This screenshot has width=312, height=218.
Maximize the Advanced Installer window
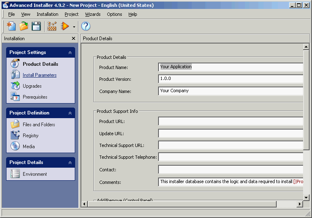(299, 5)
